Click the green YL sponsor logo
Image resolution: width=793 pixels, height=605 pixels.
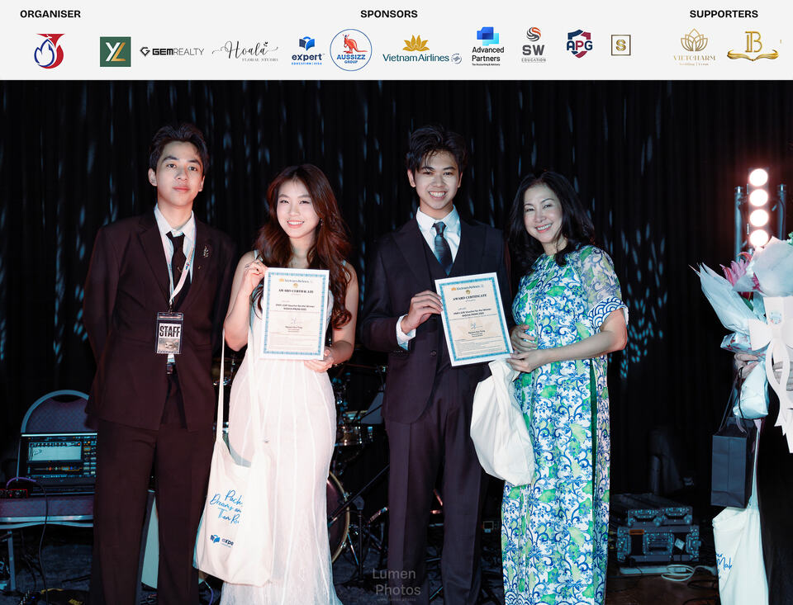[x=116, y=51]
